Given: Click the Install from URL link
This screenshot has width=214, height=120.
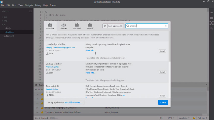Looking at the screenshot, I should click(x=74, y=102).
